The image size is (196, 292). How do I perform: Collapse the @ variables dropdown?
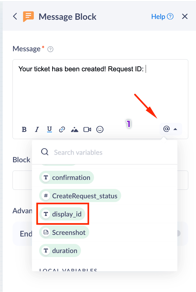(170, 129)
